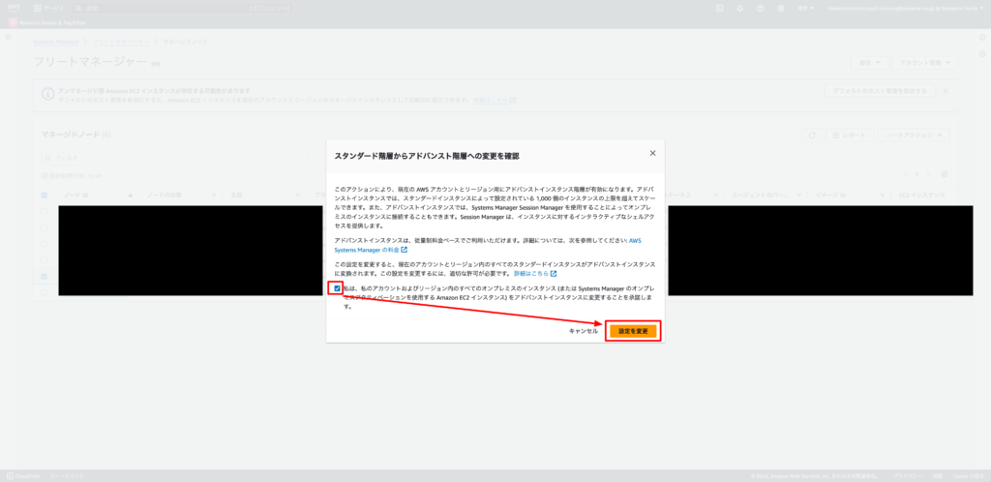This screenshot has height=482, width=991.
Task: Open Cookie の設定 footer link
Action: (x=968, y=475)
